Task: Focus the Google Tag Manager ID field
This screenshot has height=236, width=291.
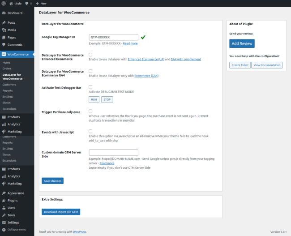Action: click(x=113, y=37)
